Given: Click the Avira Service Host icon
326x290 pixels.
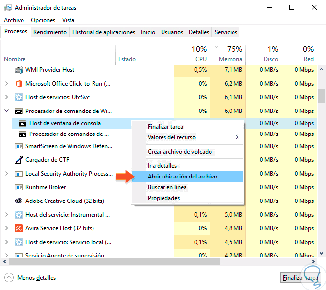Looking at the screenshot, I should point(19,228).
